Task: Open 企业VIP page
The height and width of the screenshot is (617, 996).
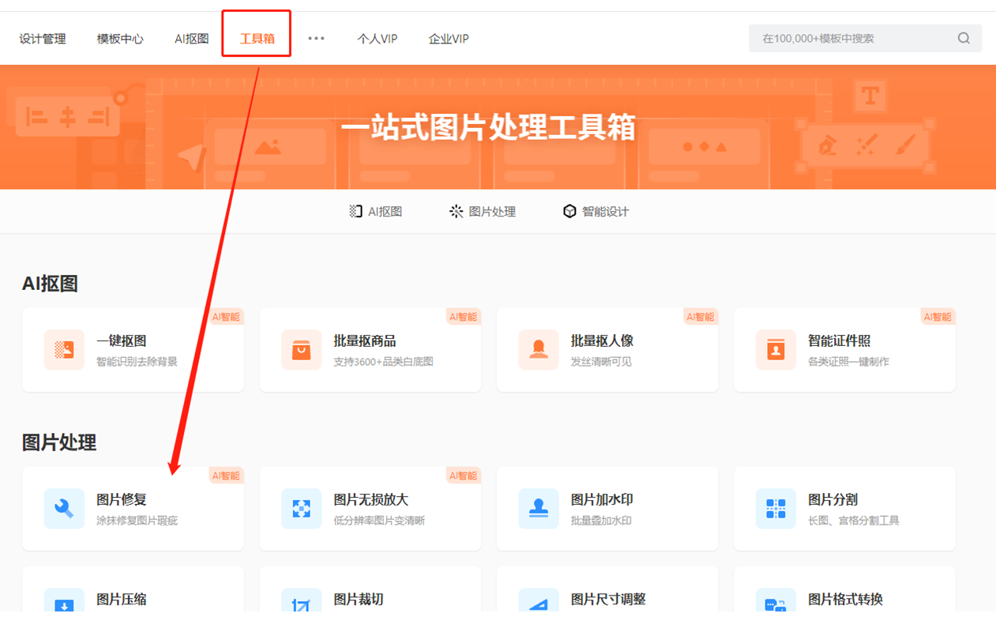Action: [449, 39]
